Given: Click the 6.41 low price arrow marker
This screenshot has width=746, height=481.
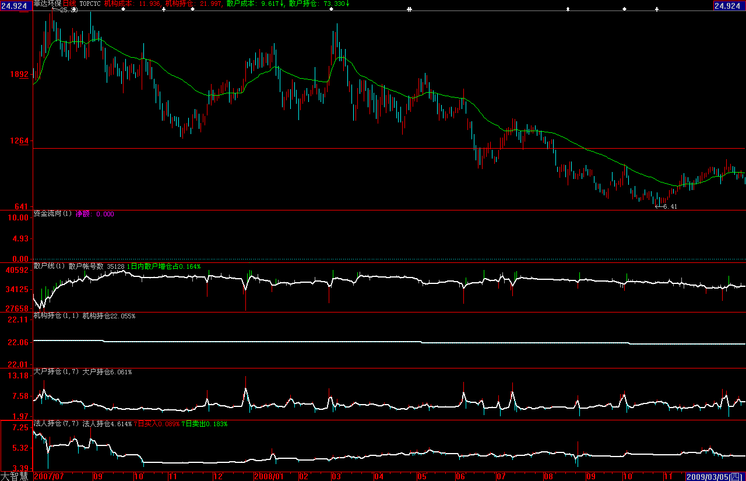Looking at the screenshot, I should click(666, 206).
